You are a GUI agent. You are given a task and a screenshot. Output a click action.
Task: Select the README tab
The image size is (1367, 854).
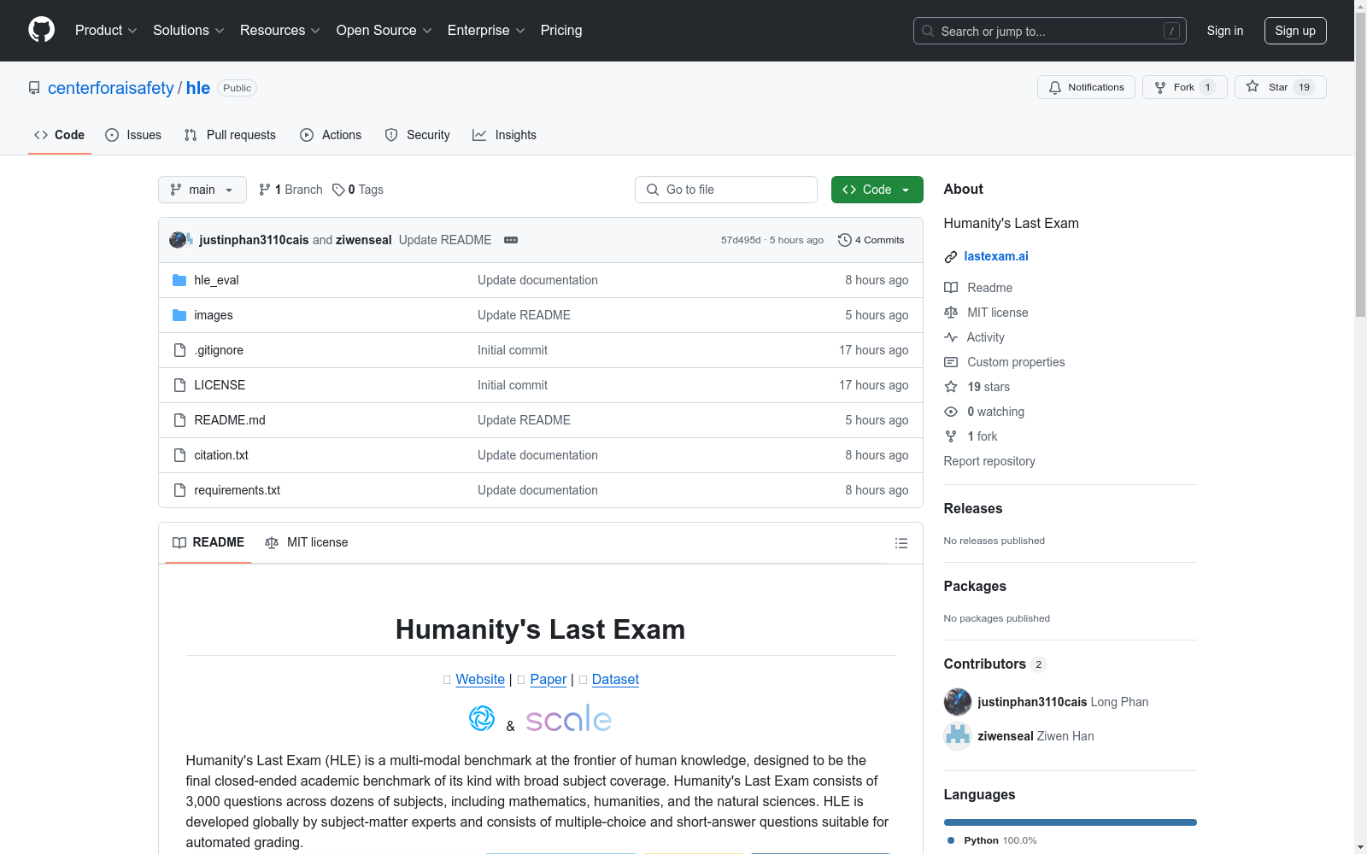[208, 542]
